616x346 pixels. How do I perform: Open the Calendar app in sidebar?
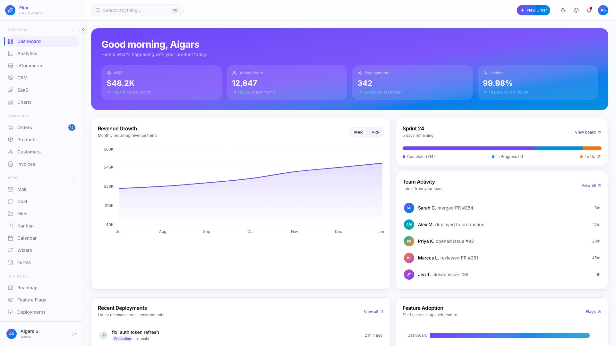coord(27,238)
